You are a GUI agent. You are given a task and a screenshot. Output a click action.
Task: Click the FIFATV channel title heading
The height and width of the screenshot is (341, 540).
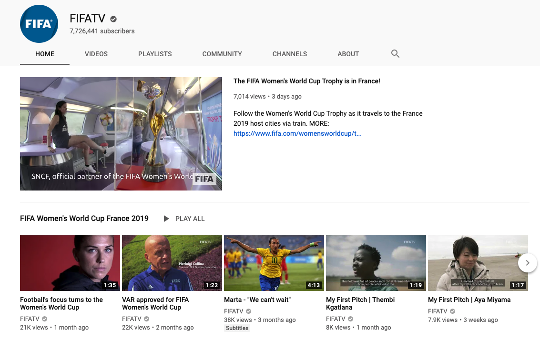tap(88, 19)
